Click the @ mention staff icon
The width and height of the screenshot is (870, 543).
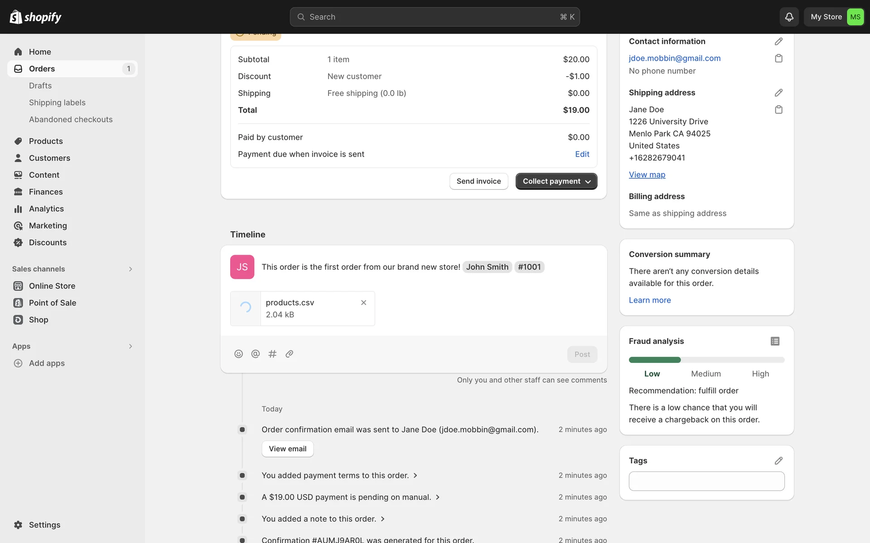256,354
